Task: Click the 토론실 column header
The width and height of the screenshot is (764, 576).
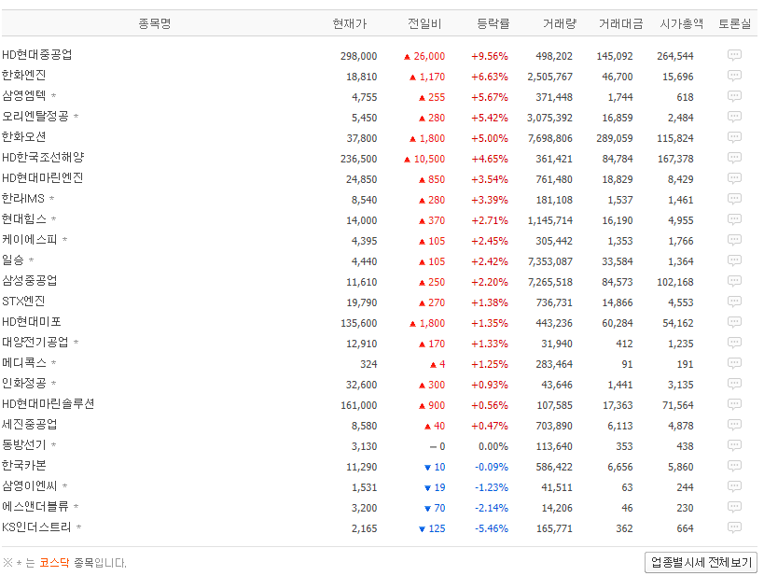Action: (x=735, y=23)
